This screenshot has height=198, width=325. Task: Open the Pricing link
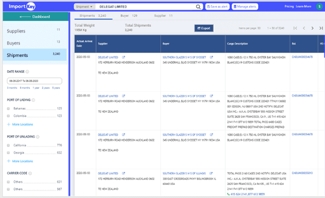(289, 6)
